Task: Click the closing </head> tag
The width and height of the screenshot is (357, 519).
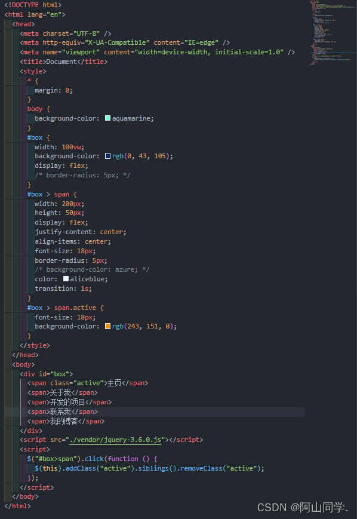Action: 25,355
